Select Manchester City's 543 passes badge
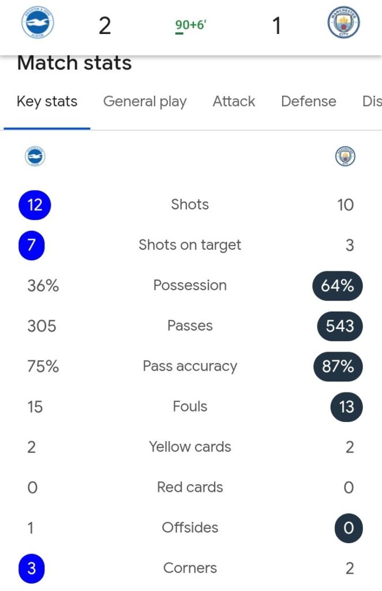This screenshot has height=591, width=382. click(x=339, y=326)
